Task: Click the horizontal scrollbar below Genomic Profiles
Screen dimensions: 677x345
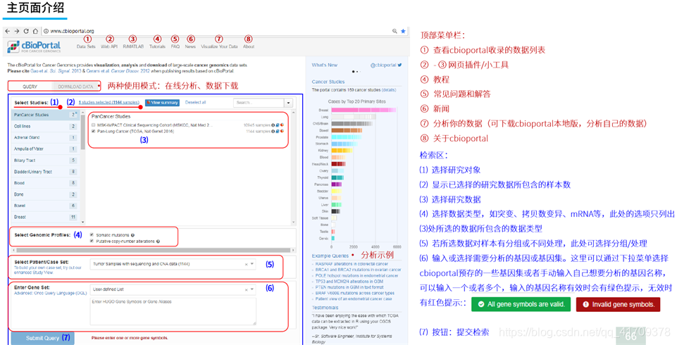Action: 154,250
